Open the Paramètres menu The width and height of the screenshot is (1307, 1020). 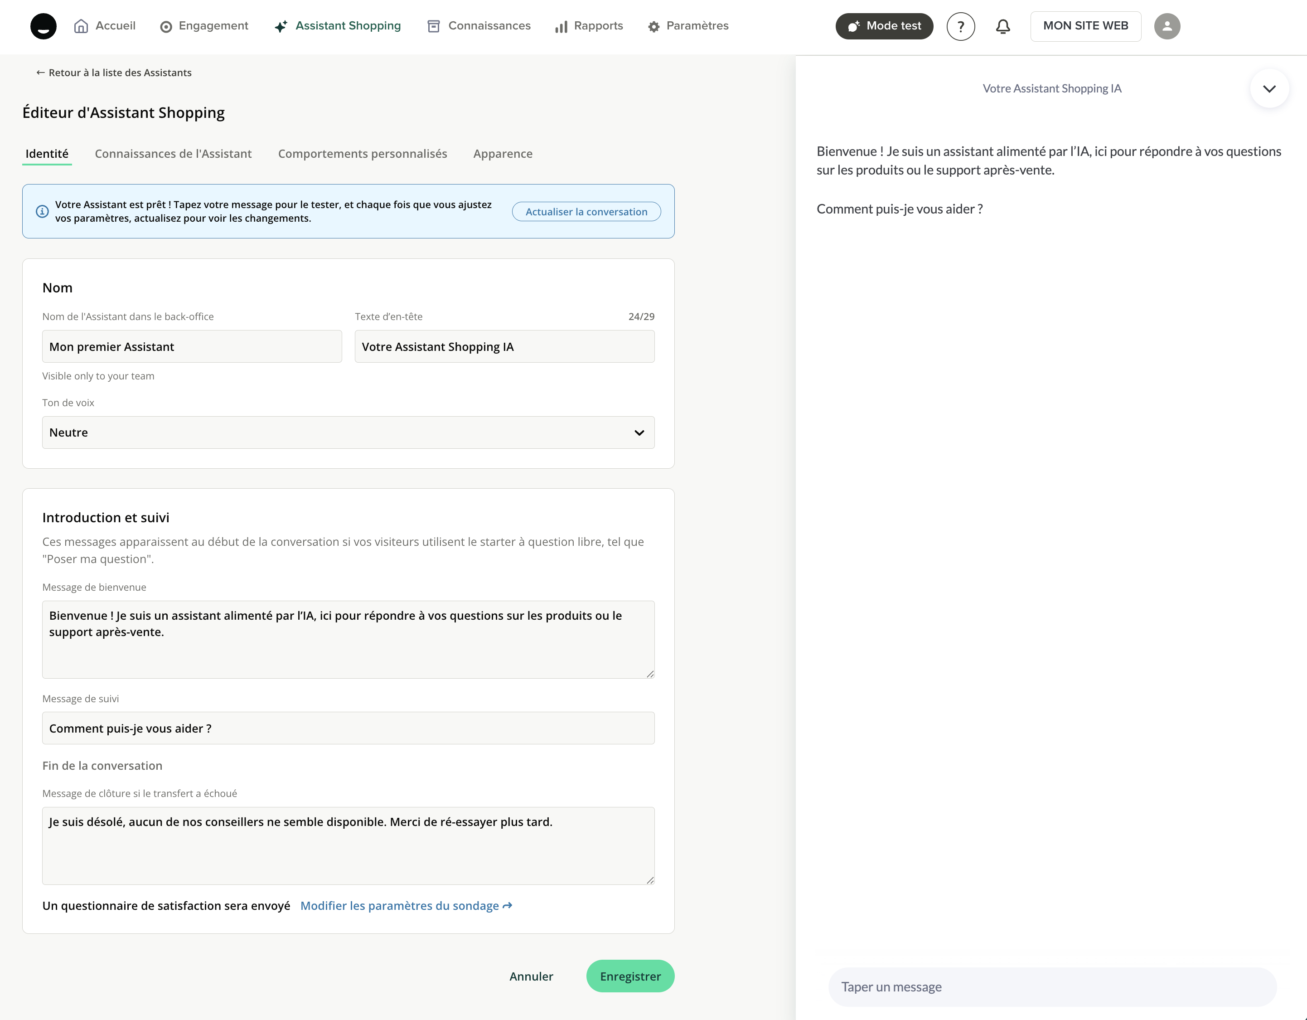[x=688, y=26]
